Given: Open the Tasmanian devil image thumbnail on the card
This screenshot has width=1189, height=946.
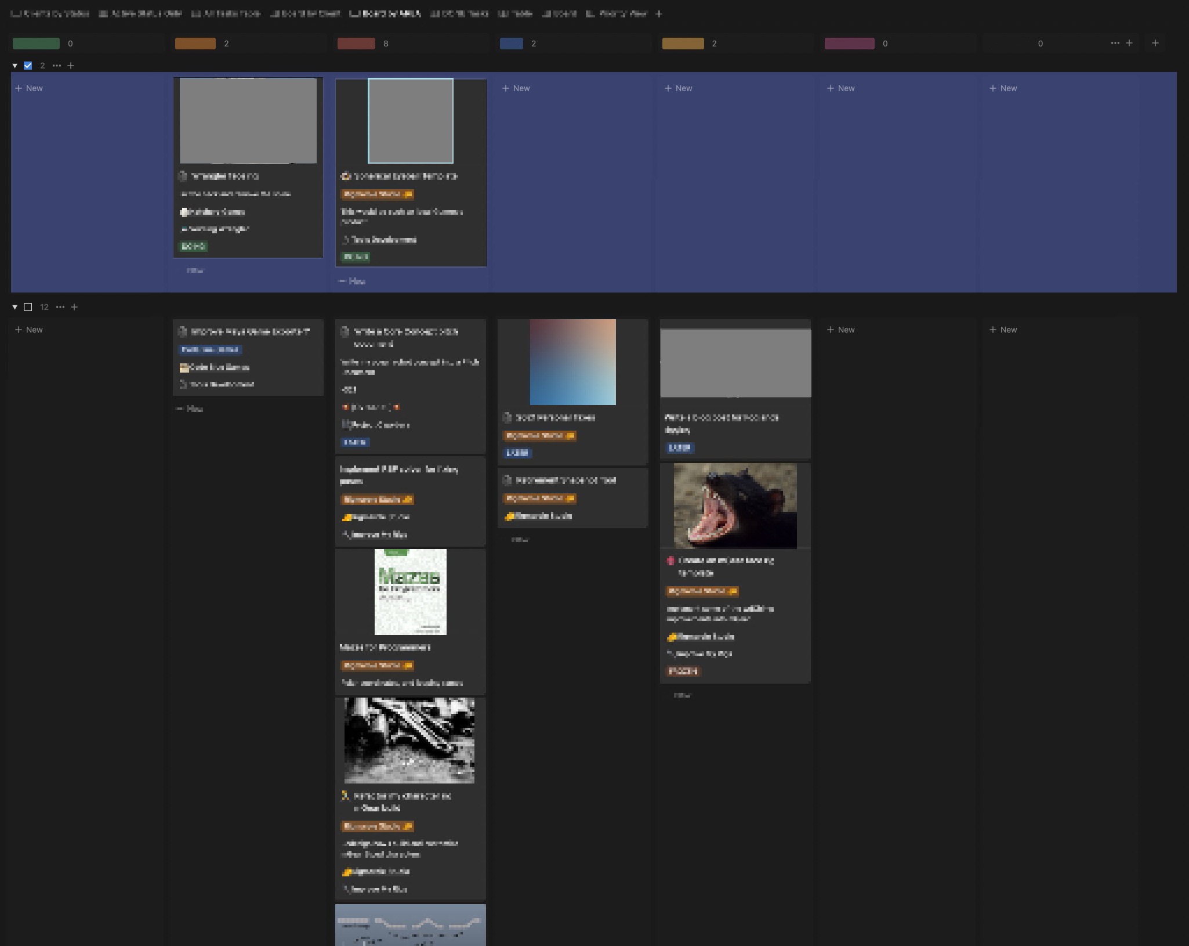Looking at the screenshot, I should click(x=734, y=506).
